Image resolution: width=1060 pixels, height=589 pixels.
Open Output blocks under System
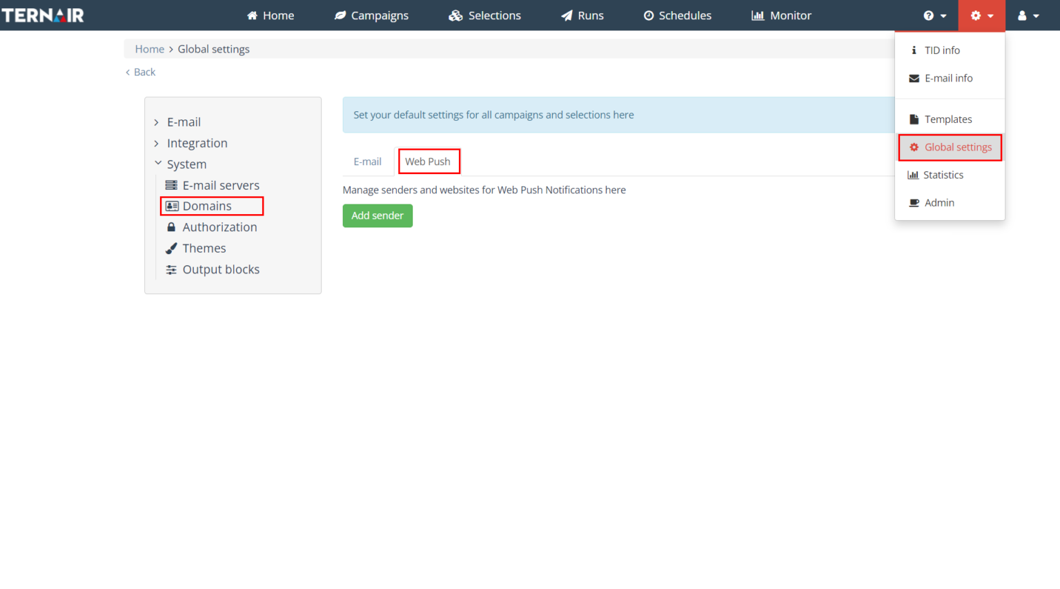pyautogui.click(x=213, y=270)
